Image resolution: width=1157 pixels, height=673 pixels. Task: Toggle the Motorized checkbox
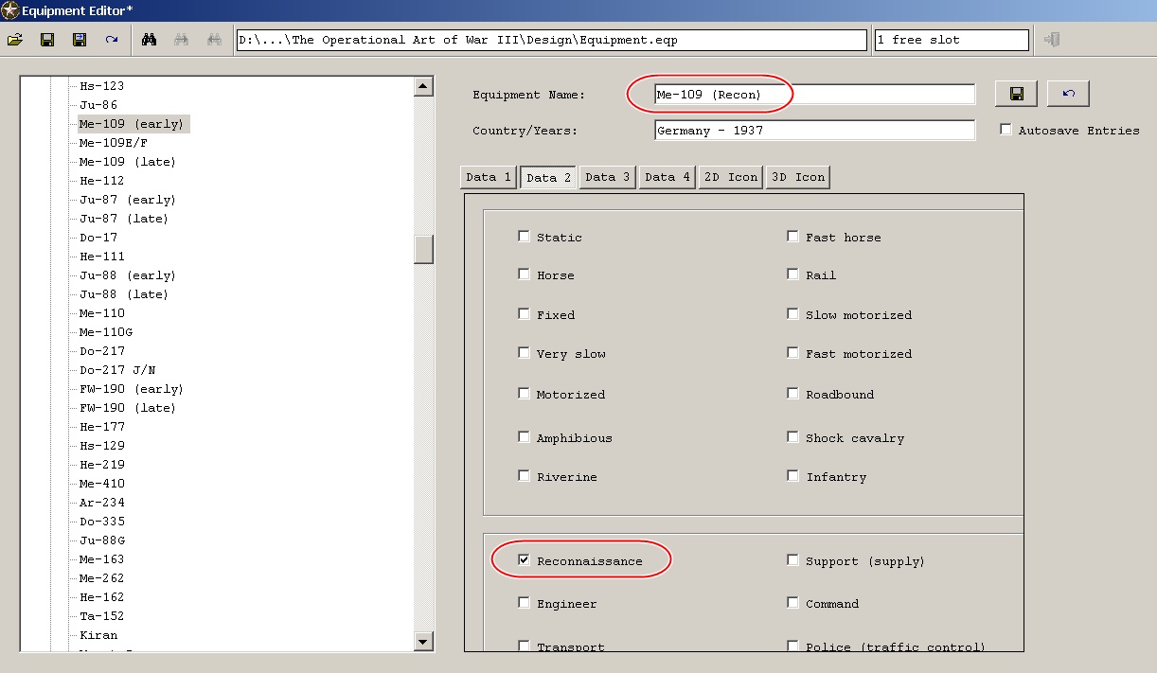pos(524,394)
